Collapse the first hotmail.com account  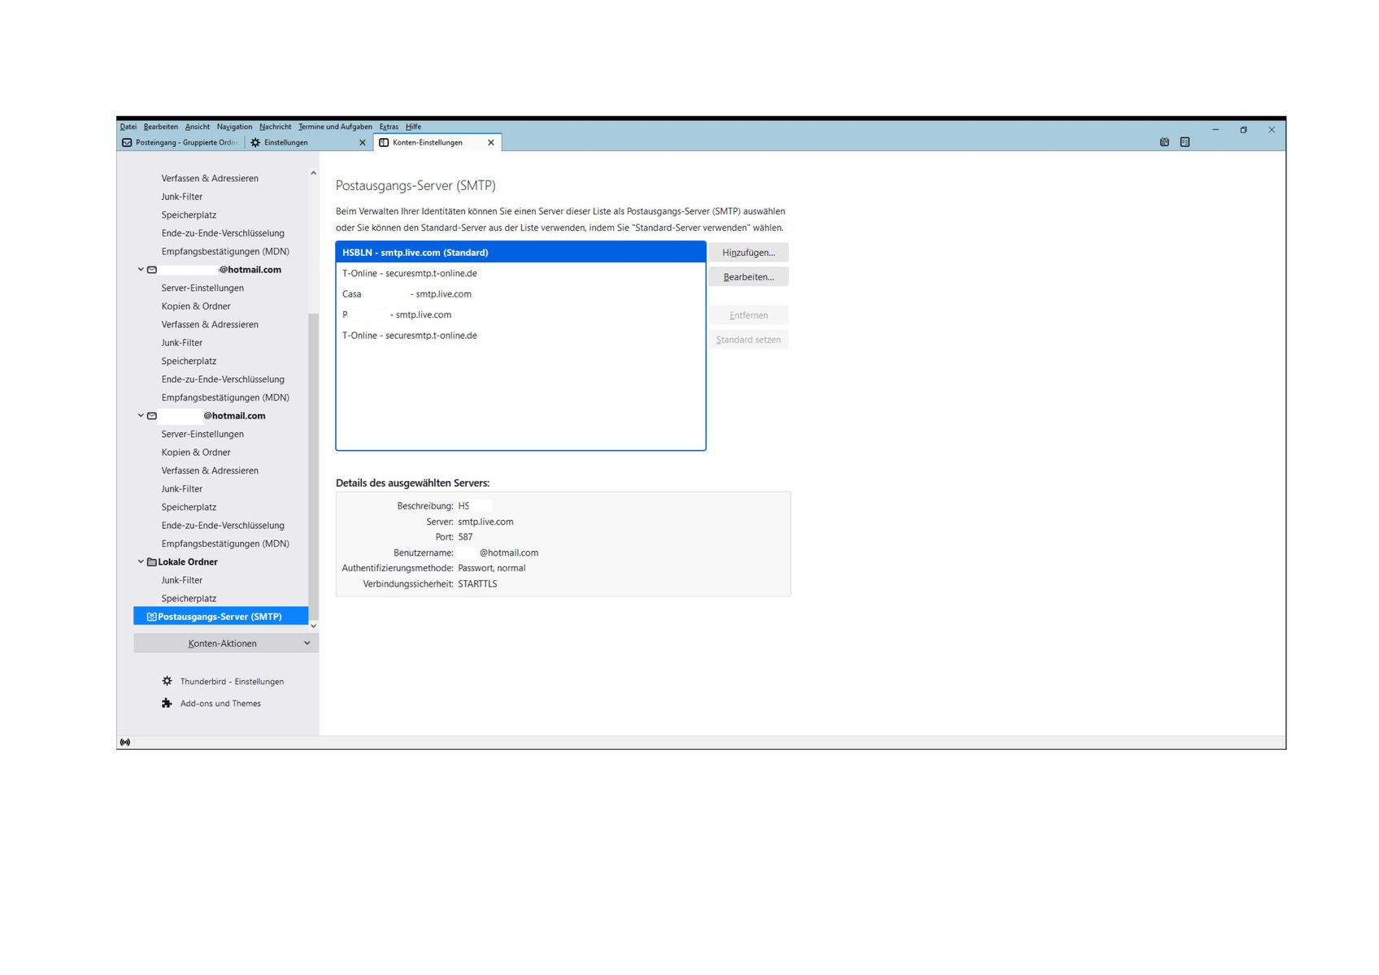click(x=141, y=269)
